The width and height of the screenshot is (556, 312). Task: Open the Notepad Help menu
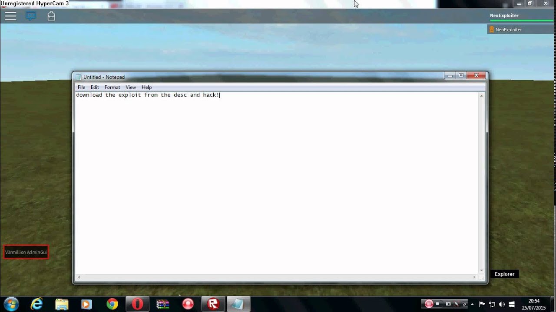click(146, 87)
